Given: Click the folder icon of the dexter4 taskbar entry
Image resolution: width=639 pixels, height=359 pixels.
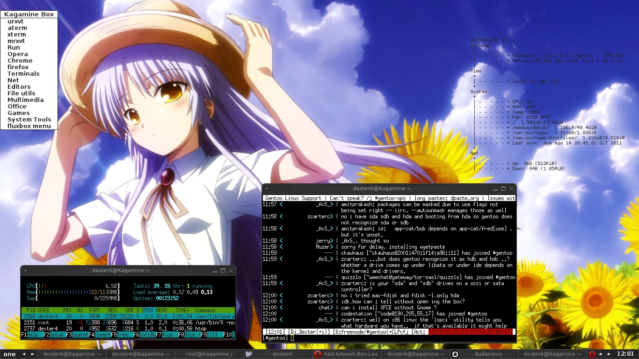Looking at the screenshot, I should [249, 354].
